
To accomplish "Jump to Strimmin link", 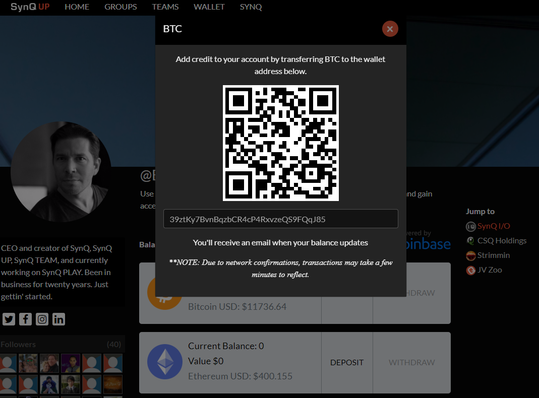I will (x=494, y=255).
